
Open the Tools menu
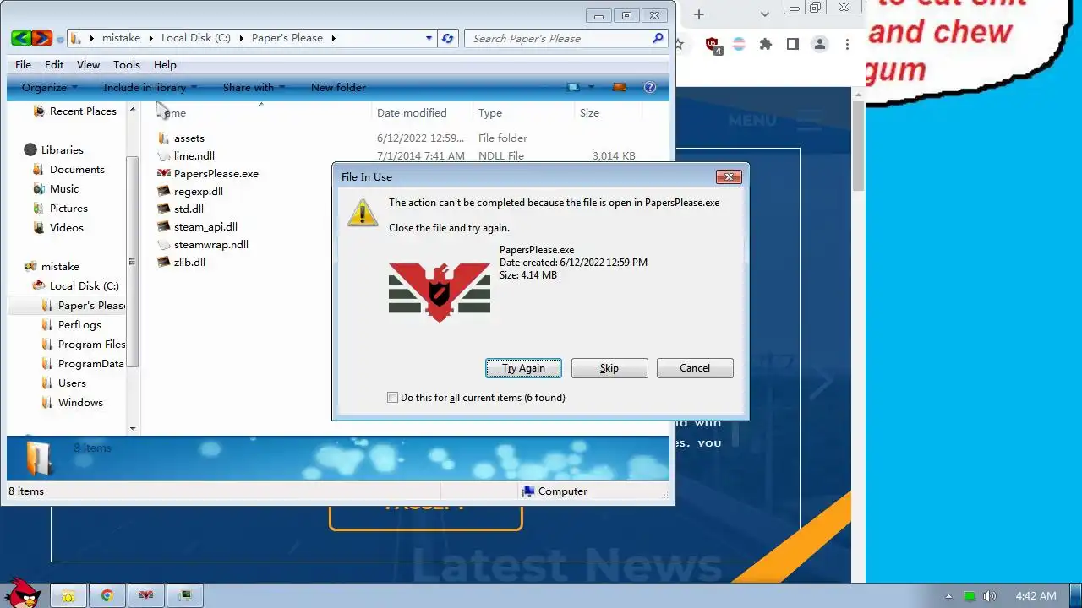click(127, 64)
